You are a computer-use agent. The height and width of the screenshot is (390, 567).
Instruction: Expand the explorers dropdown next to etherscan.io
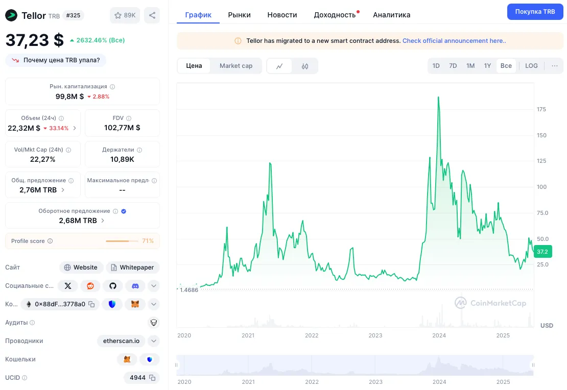(x=154, y=341)
